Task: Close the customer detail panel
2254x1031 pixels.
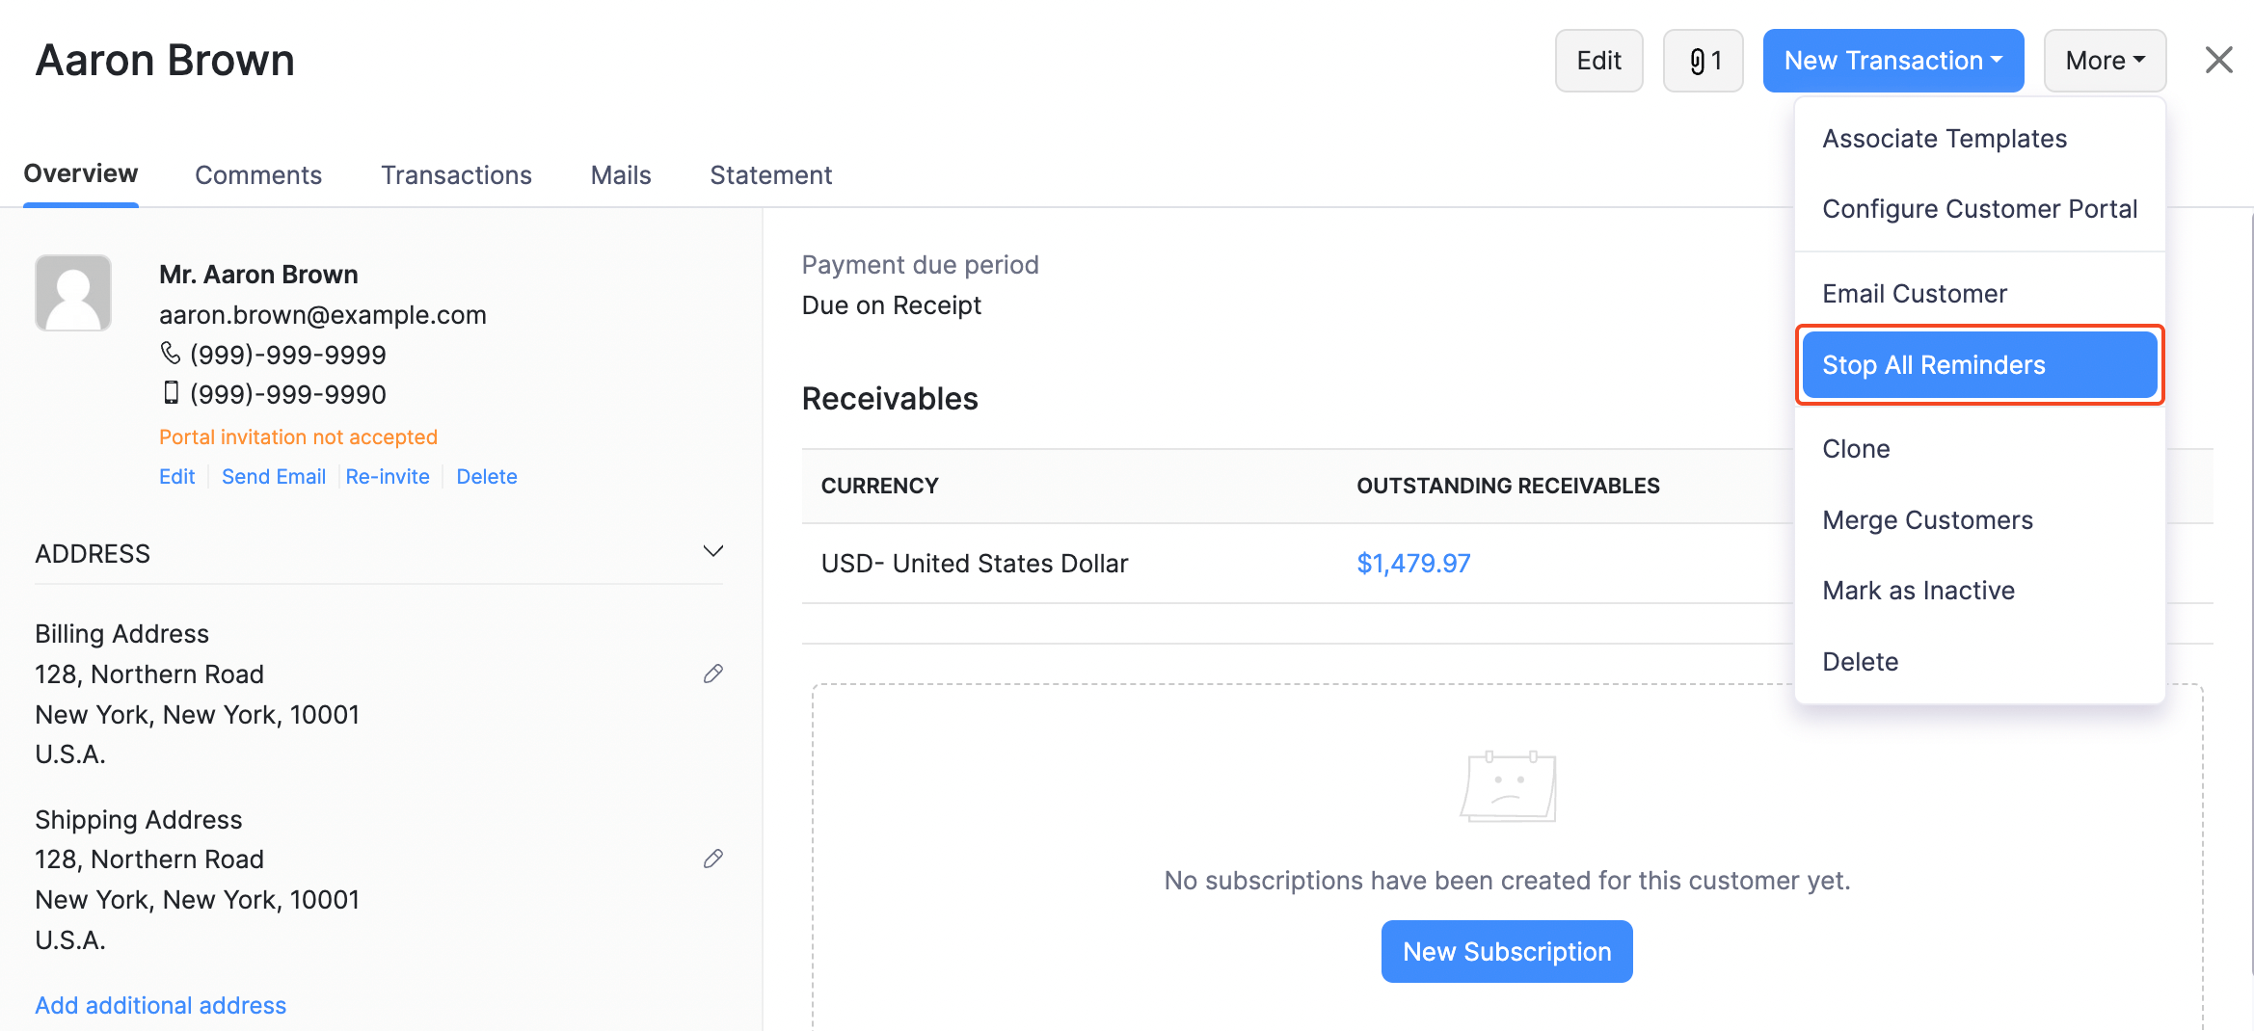Action: (x=2219, y=60)
